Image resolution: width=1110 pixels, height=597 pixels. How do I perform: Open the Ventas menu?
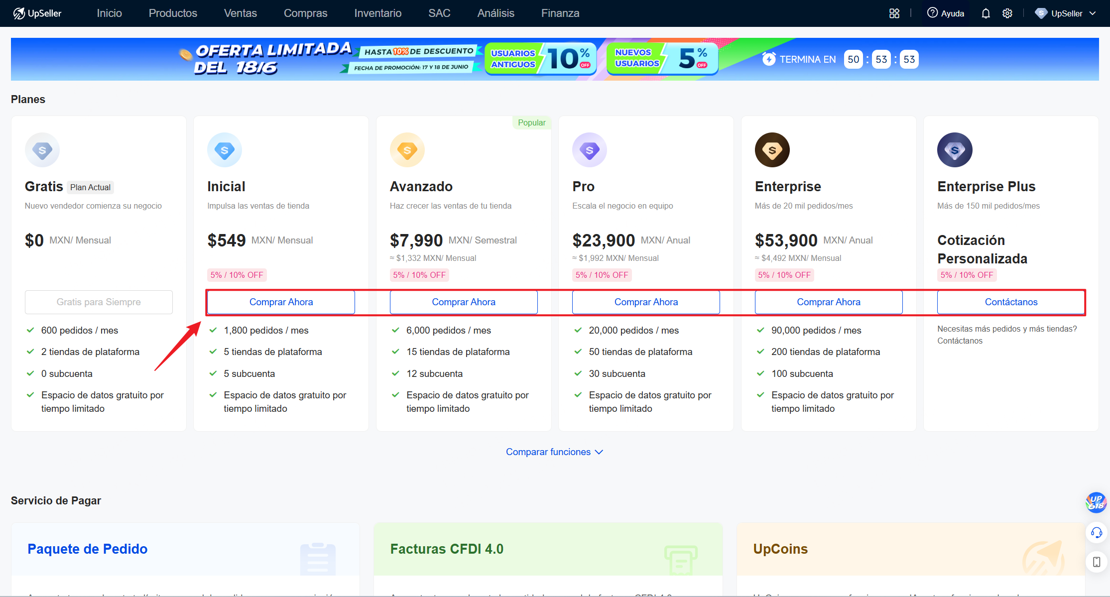241,13
